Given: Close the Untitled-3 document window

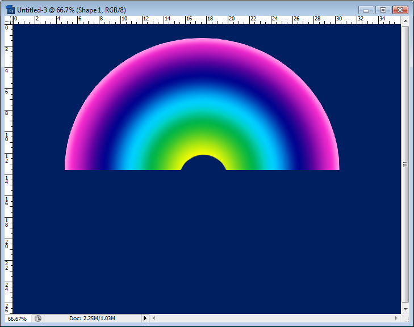Looking at the screenshot, I should [x=400, y=10].
